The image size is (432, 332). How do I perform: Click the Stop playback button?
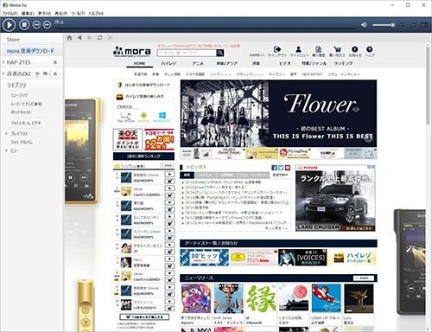24,25
